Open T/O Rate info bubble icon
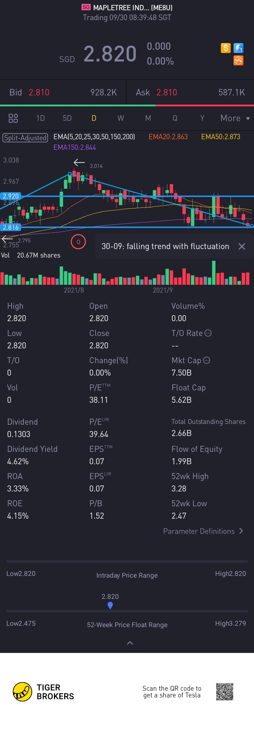Viewport: 254px width, 731px height. click(x=208, y=333)
